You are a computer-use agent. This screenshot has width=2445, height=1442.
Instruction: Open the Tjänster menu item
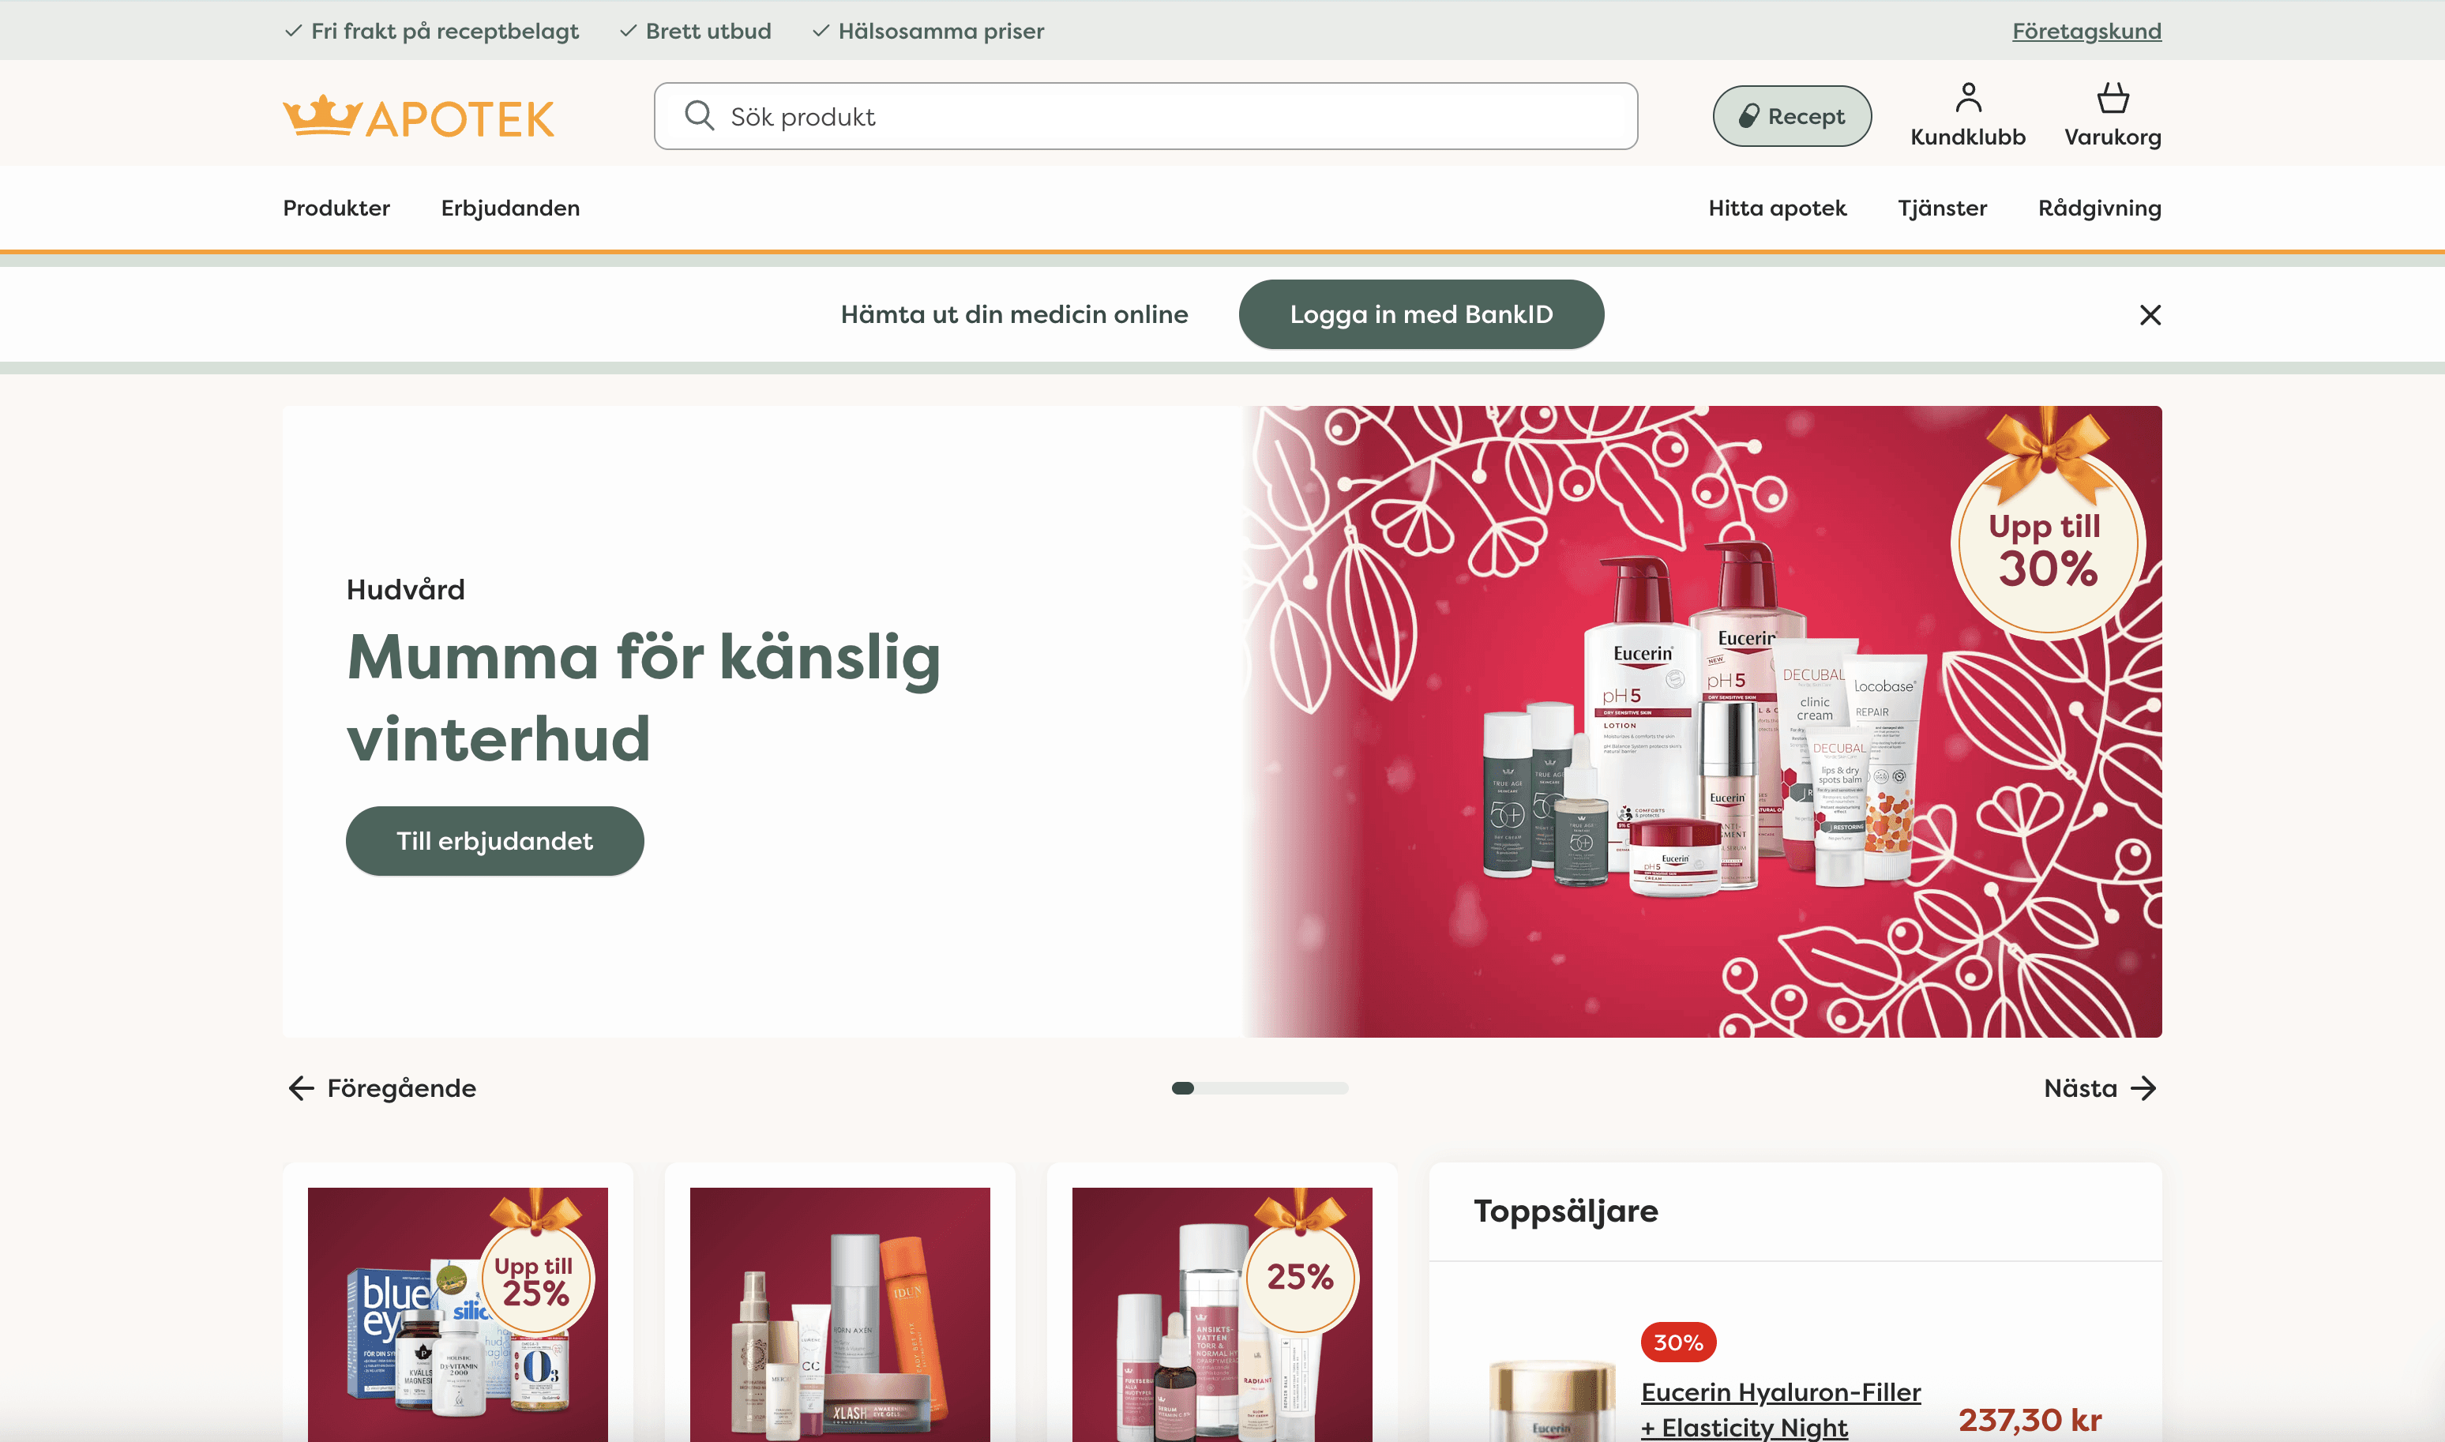[x=1942, y=208]
